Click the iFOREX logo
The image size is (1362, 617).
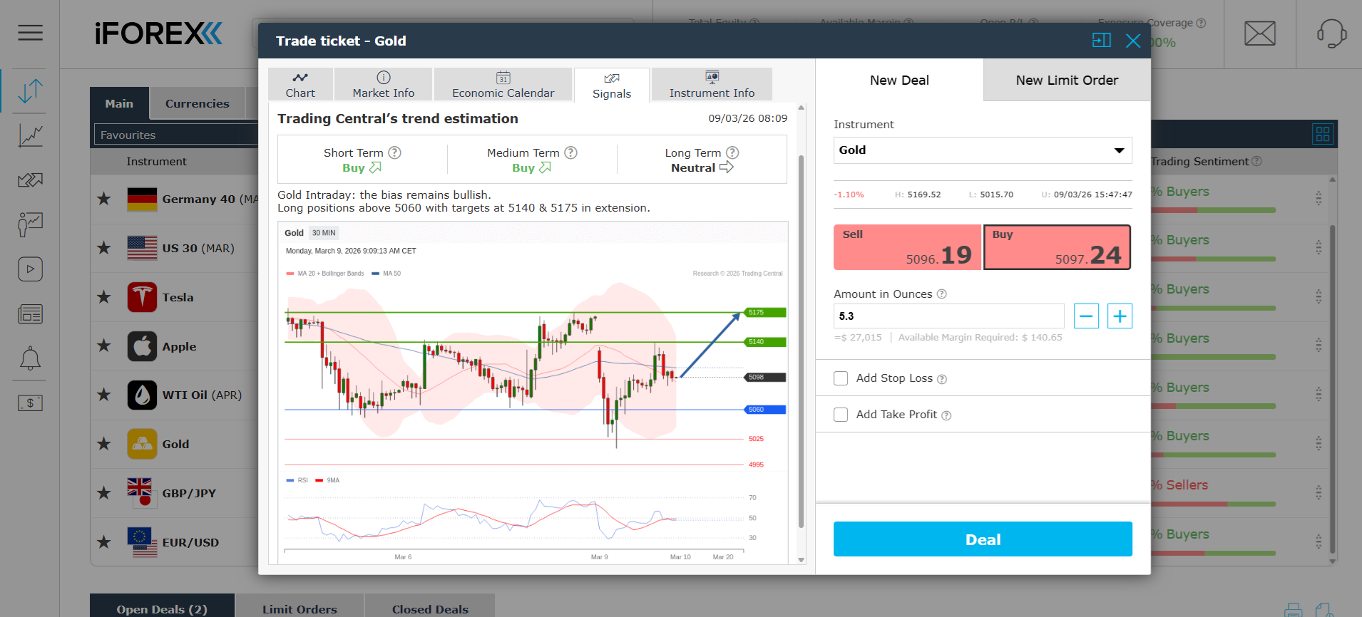tap(158, 33)
